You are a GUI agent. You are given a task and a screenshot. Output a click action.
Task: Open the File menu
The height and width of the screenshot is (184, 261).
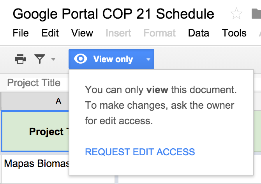[21, 33]
